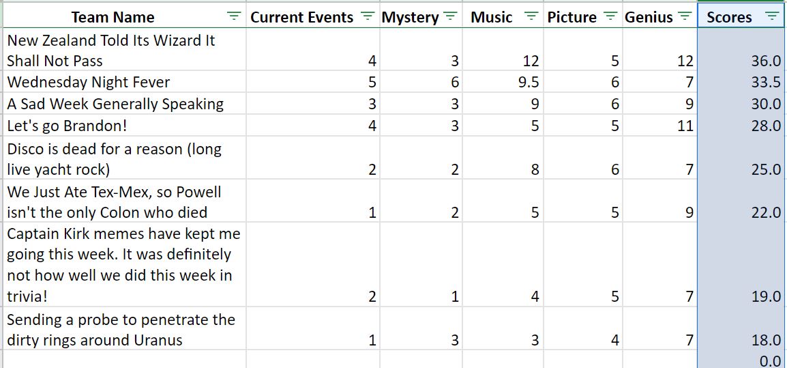Select the 18.0 score cell
Image resolution: width=787 pixels, height=368 pixels.
(742, 328)
